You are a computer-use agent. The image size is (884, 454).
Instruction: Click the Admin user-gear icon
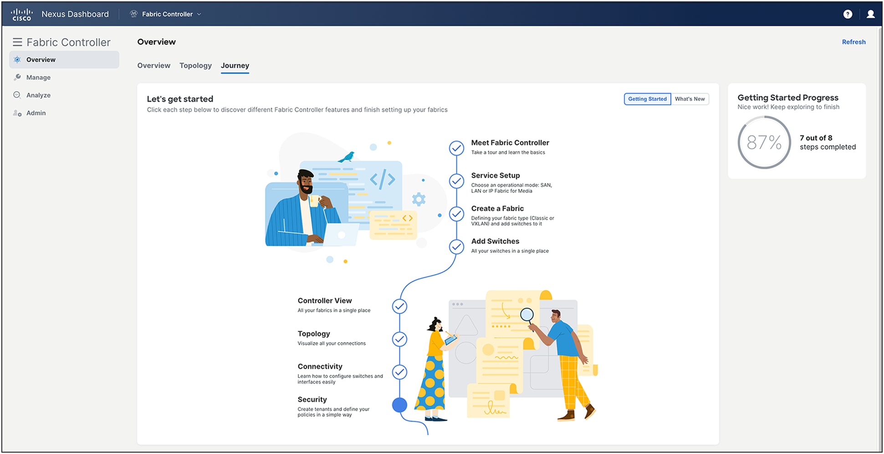coord(17,113)
